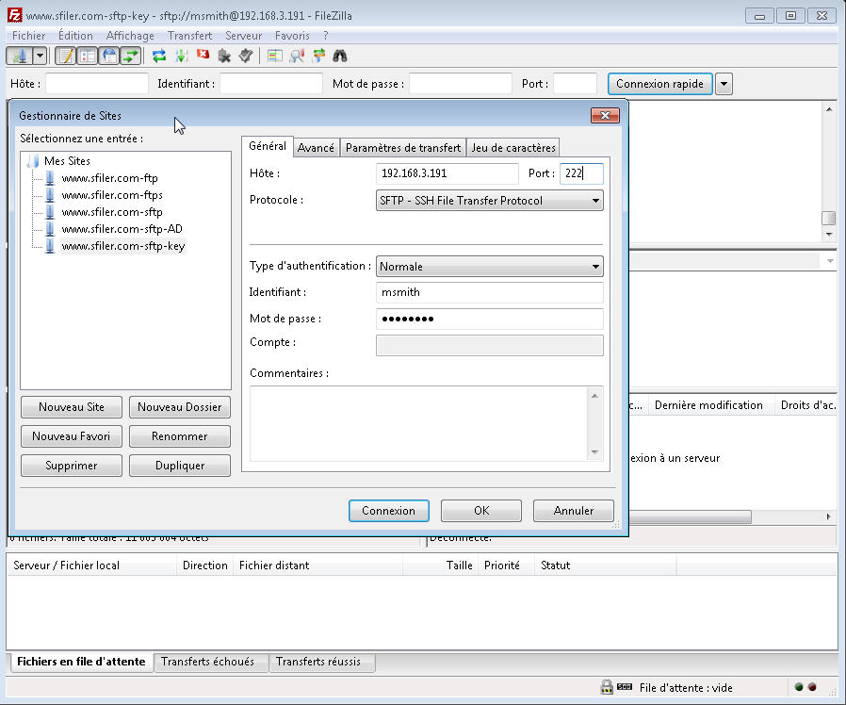The height and width of the screenshot is (705, 846).
Task: Click the Dupliquer button
Action: [180, 466]
